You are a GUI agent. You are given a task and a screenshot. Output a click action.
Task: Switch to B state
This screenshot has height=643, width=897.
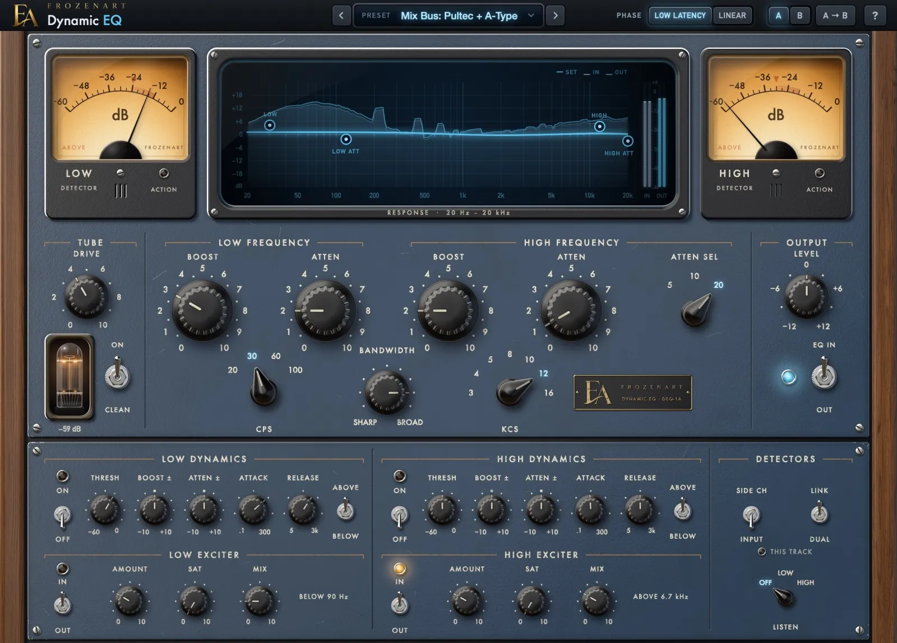click(x=800, y=16)
